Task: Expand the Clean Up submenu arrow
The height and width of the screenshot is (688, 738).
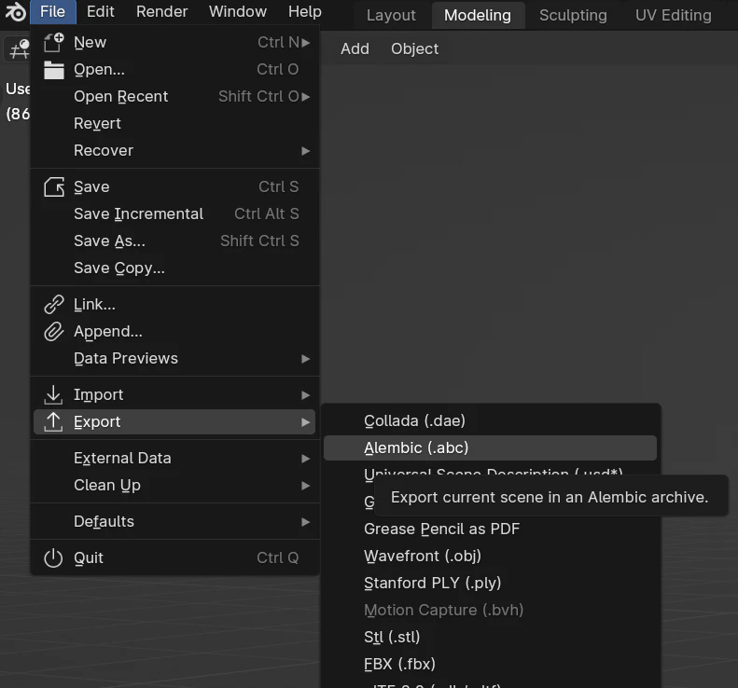Action: (x=305, y=486)
